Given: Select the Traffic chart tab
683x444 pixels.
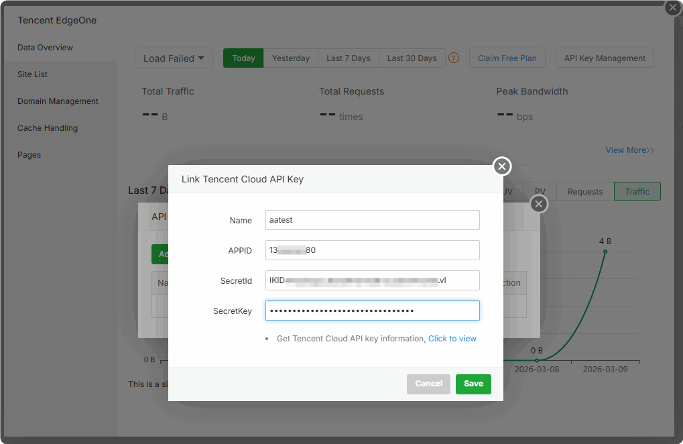Looking at the screenshot, I should [637, 191].
